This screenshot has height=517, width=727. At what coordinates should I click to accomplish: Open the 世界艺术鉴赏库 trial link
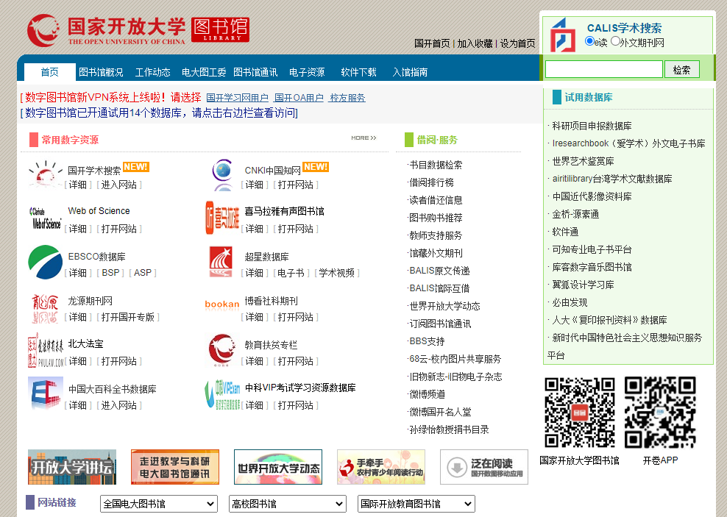tap(583, 161)
